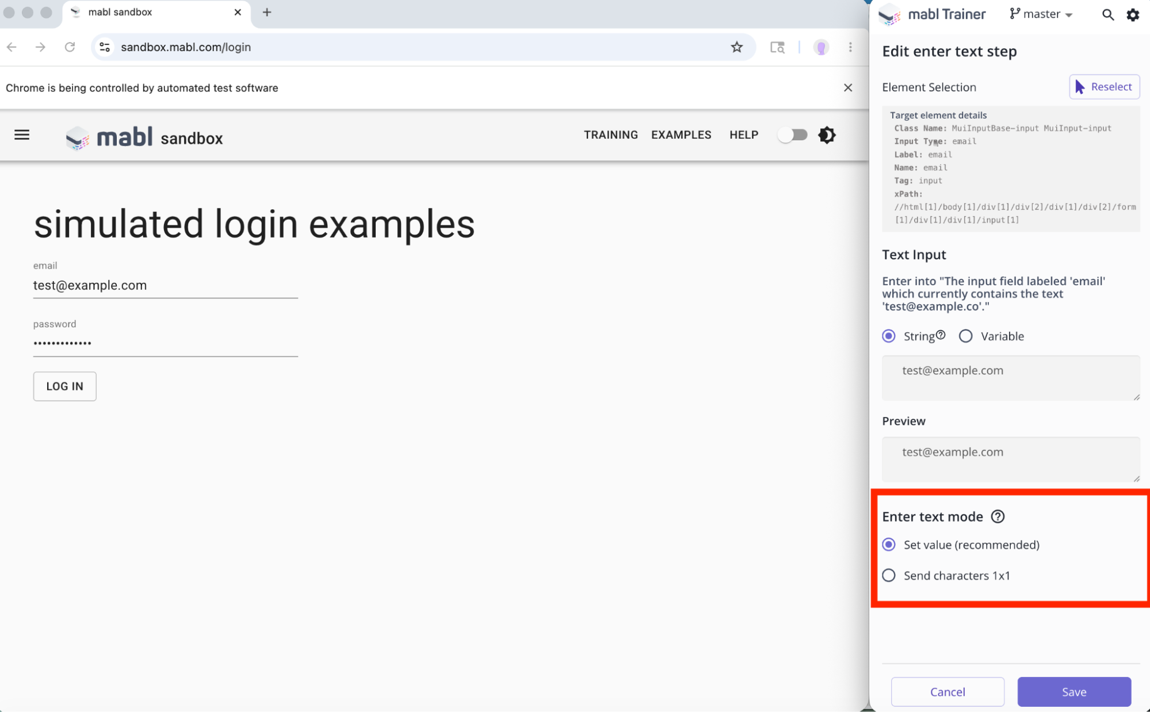This screenshot has width=1150, height=712.
Task: Bookmark this page with star icon
Action: point(736,47)
